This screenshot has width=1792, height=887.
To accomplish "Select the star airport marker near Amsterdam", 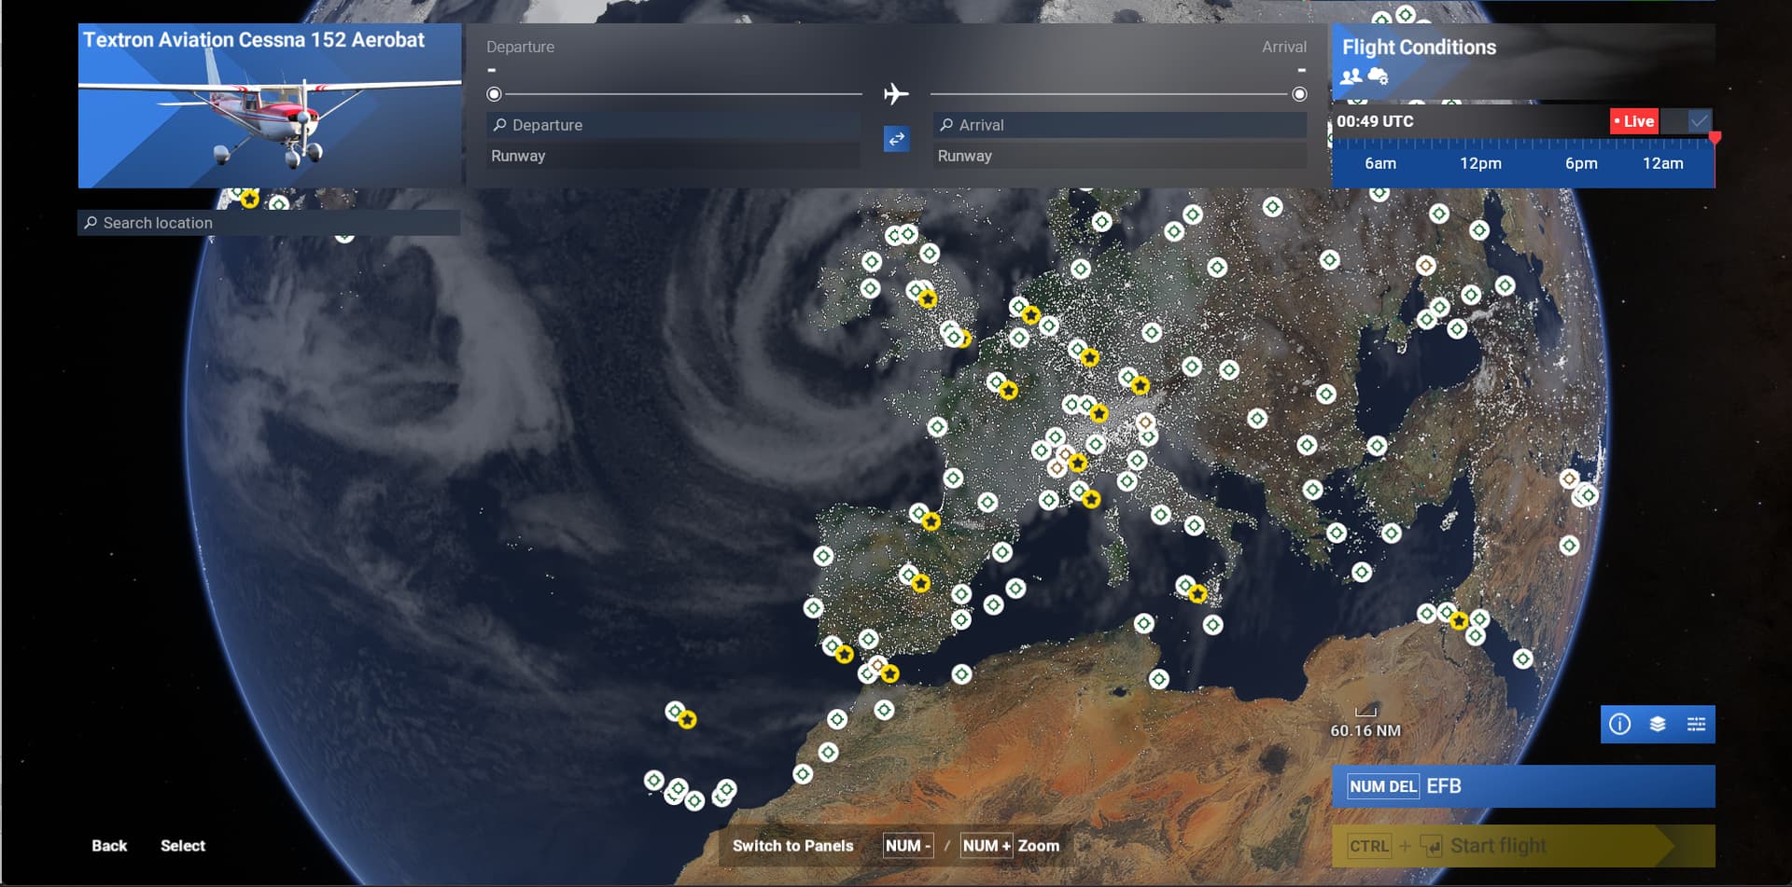I will tap(1030, 315).
